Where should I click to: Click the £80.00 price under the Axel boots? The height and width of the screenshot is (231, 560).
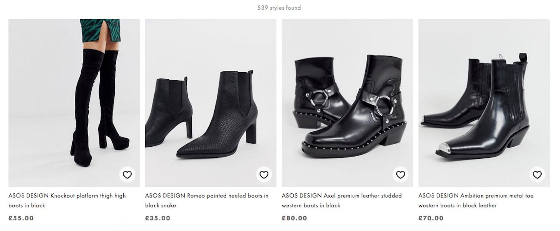[x=294, y=218]
